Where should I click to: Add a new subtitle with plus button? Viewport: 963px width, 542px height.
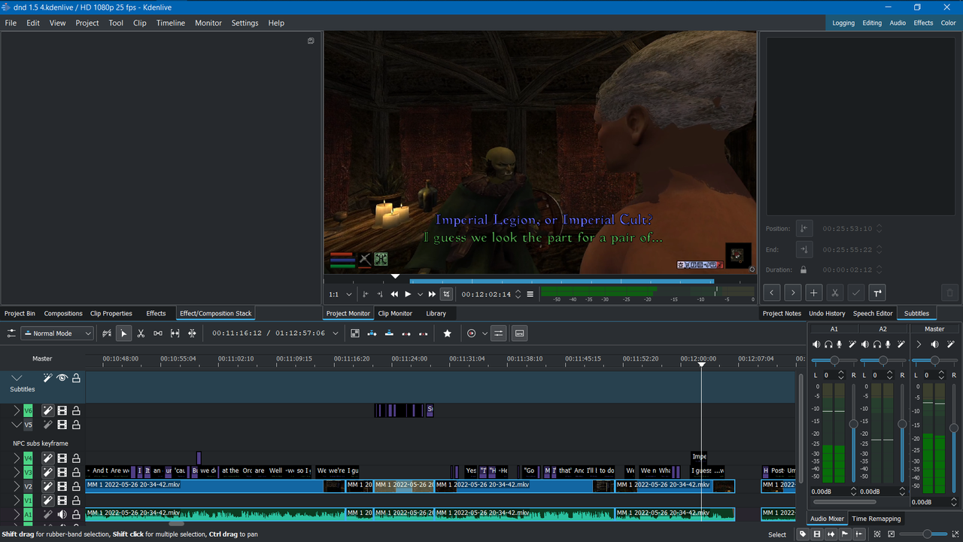814,293
